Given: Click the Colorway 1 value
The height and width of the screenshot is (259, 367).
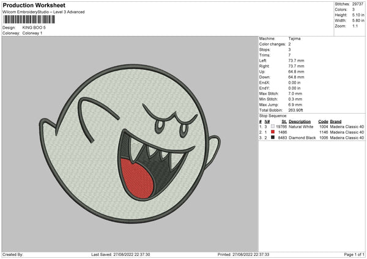Looking at the screenshot, I should 32,33.
